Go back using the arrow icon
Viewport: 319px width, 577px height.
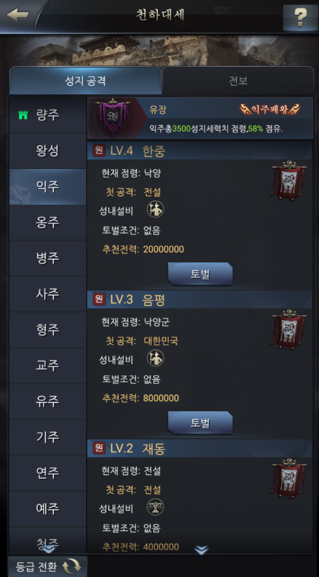[x=17, y=15]
